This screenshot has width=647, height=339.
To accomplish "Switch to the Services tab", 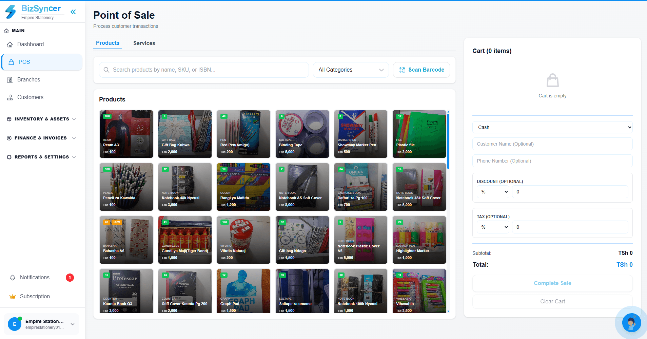I will point(144,43).
